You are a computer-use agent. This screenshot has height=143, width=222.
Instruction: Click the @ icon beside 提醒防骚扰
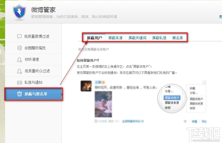[19, 48]
